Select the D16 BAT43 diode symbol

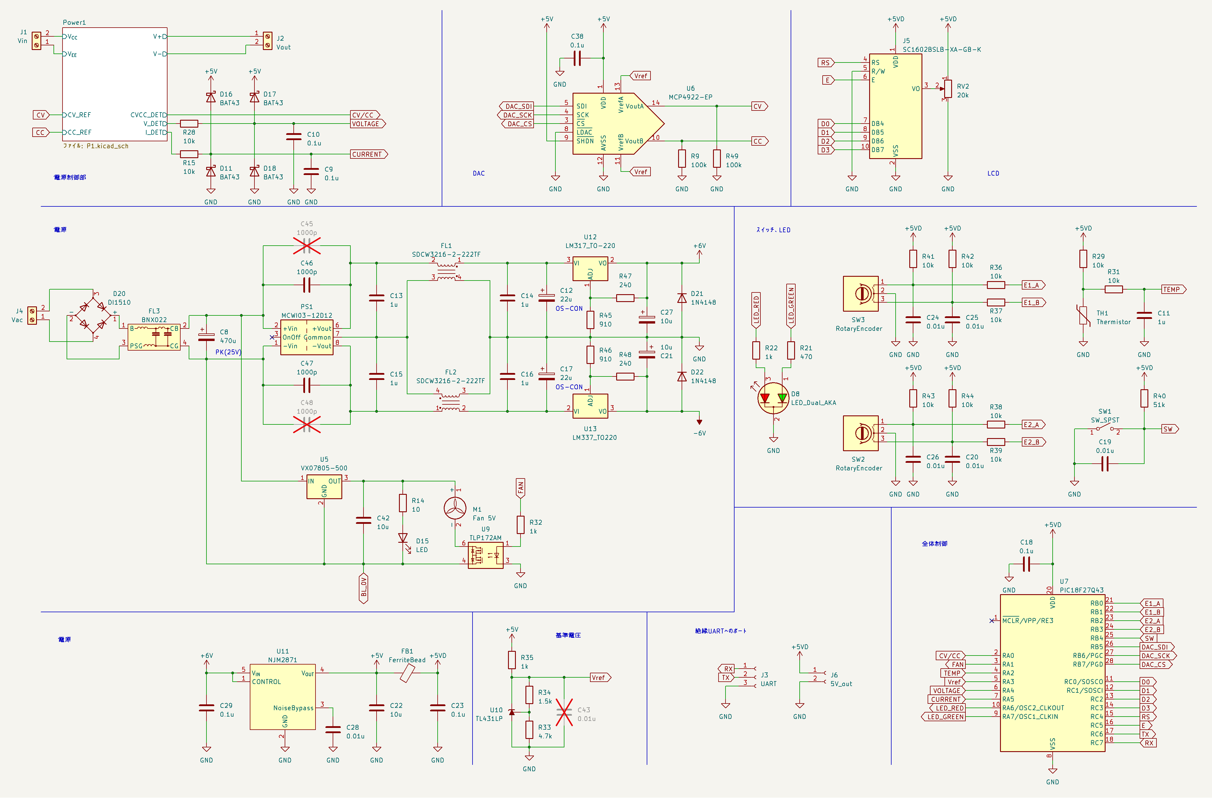(x=211, y=97)
